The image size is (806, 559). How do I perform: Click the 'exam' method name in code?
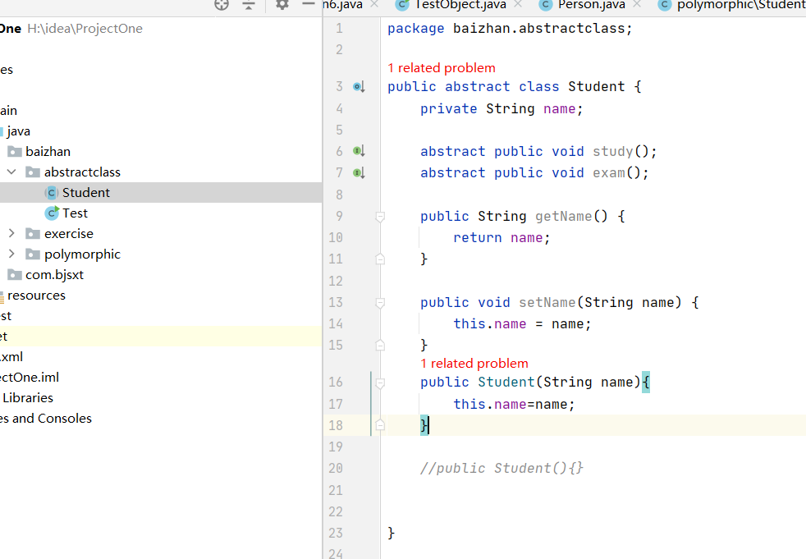[x=609, y=173]
